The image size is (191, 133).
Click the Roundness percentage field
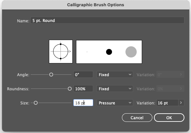(83, 89)
